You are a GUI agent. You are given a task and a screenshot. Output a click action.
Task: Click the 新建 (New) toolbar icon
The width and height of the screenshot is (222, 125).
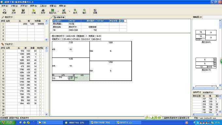click(x=5, y=11)
